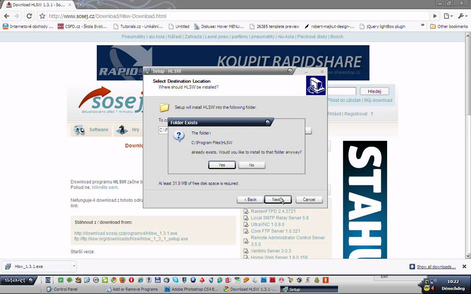Switch to Control Panel taskbar item

(x=63, y=290)
